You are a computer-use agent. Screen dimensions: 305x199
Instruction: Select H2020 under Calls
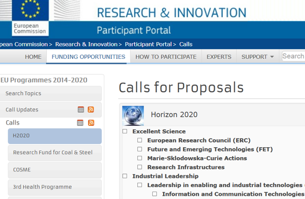pyautogui.click(x=55, y=136)
